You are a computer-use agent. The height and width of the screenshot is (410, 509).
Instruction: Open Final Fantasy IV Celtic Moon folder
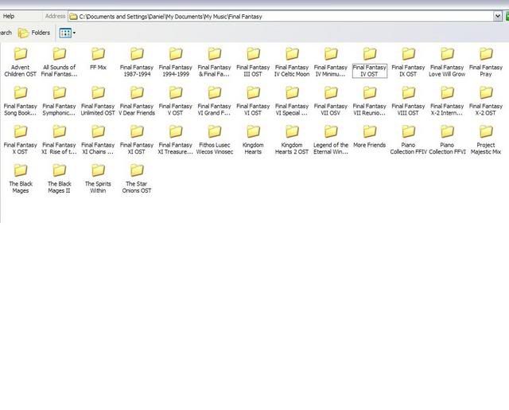pos(292,62)
